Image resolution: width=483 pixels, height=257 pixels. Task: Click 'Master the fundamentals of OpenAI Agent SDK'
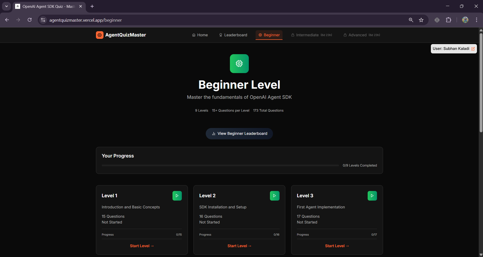click(239, 97)
